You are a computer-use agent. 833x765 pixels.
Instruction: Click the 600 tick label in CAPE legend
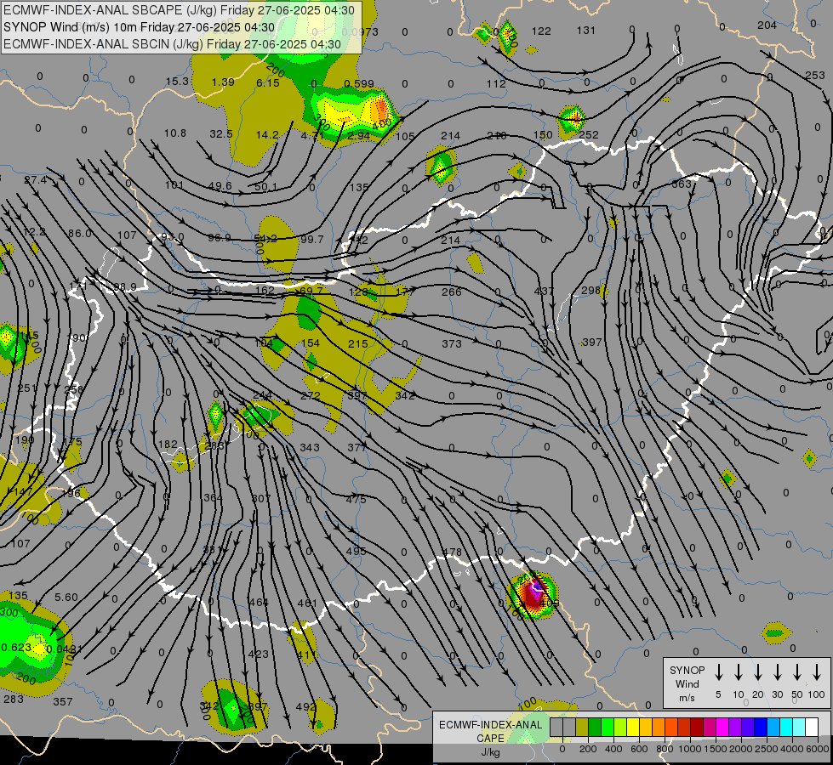point(639,749)
